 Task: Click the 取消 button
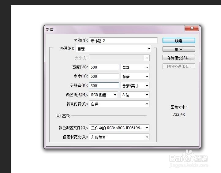[x=179, y=49]
